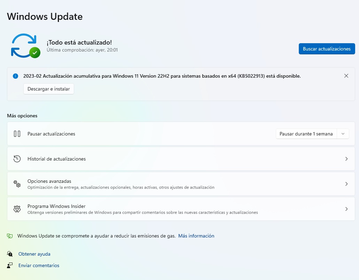
Task: Dismiss the KB5022913 update notification
Action: click(346, 76)
